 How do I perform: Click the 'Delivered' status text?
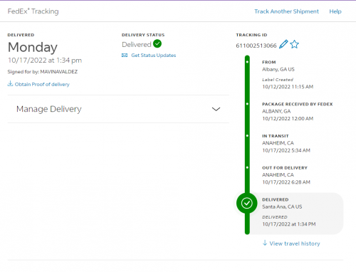137,44
